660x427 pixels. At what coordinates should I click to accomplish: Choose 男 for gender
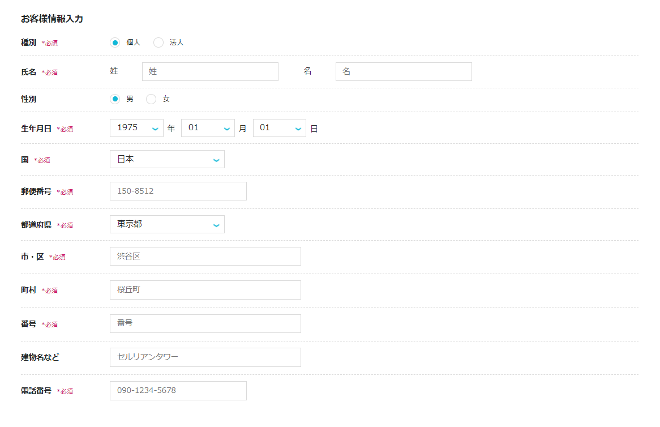[115, 99]
